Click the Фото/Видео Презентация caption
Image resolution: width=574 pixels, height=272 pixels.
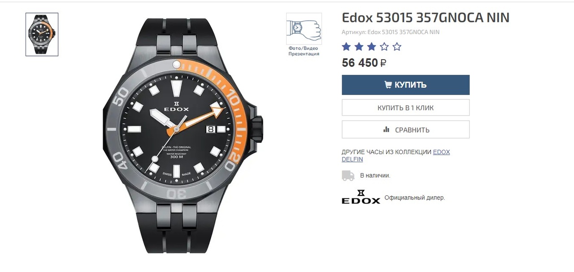[304, 51]
